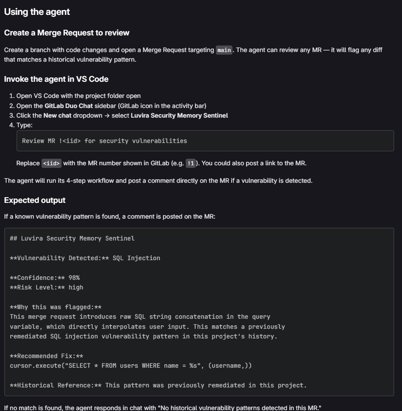Viewport: 402px width, 411px height.
Task: Click the "Recommended Fix" label in the code block
Action: 46,356
